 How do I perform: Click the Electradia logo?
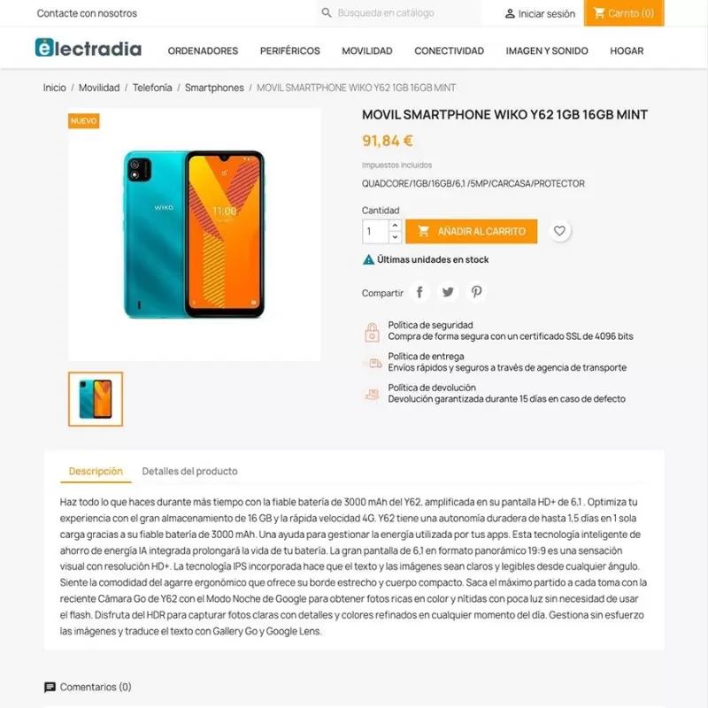coord(88,48)
